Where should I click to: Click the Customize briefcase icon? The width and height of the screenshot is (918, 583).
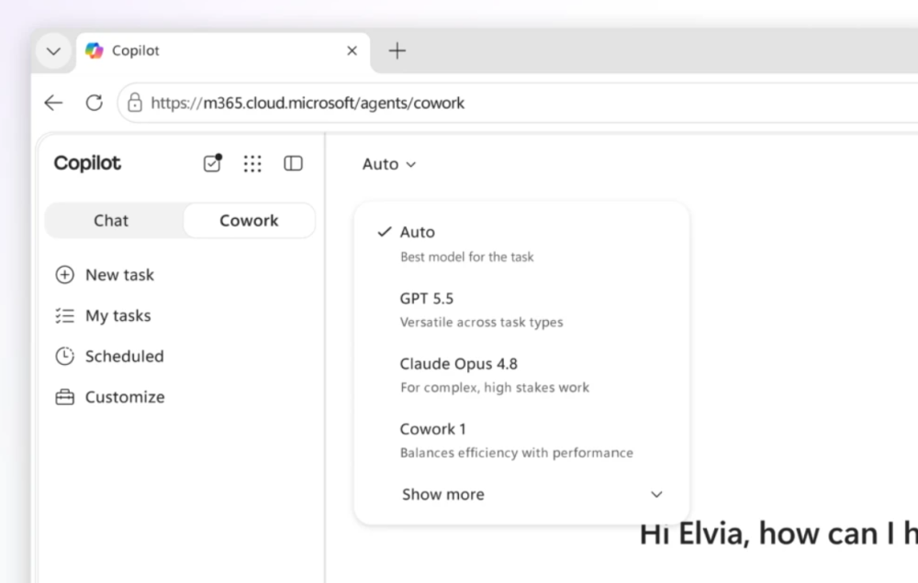[x=64, y=397]
